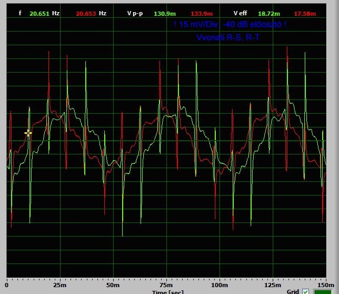The height and width of the screenshot is (294, 339).
Task: Open the green grid color swatch
Action: point(322,292)
